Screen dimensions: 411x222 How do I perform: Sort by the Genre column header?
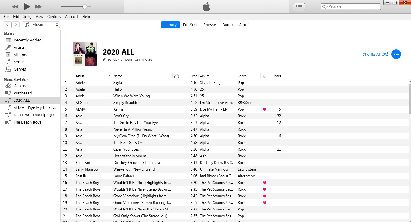click(248, 76)
